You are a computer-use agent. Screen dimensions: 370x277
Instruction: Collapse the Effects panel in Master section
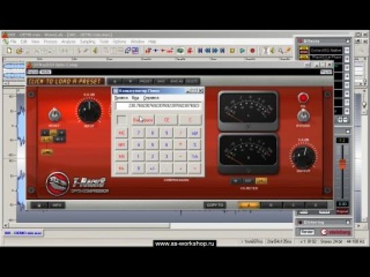(x=348, y=41)
